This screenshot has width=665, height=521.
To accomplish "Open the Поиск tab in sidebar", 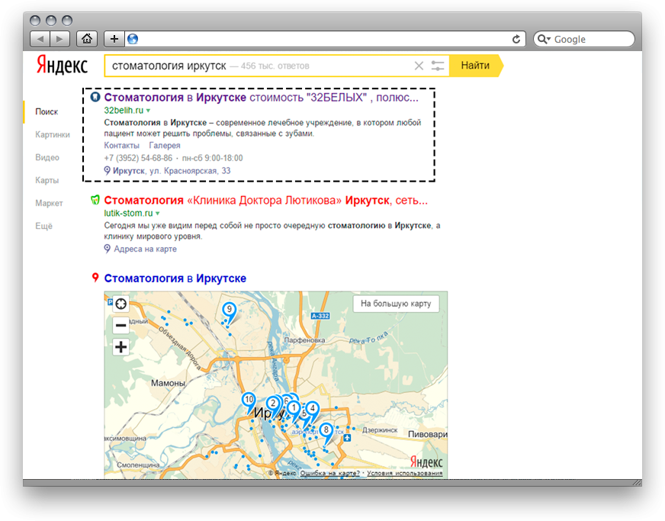I will (x=47, y=111).
